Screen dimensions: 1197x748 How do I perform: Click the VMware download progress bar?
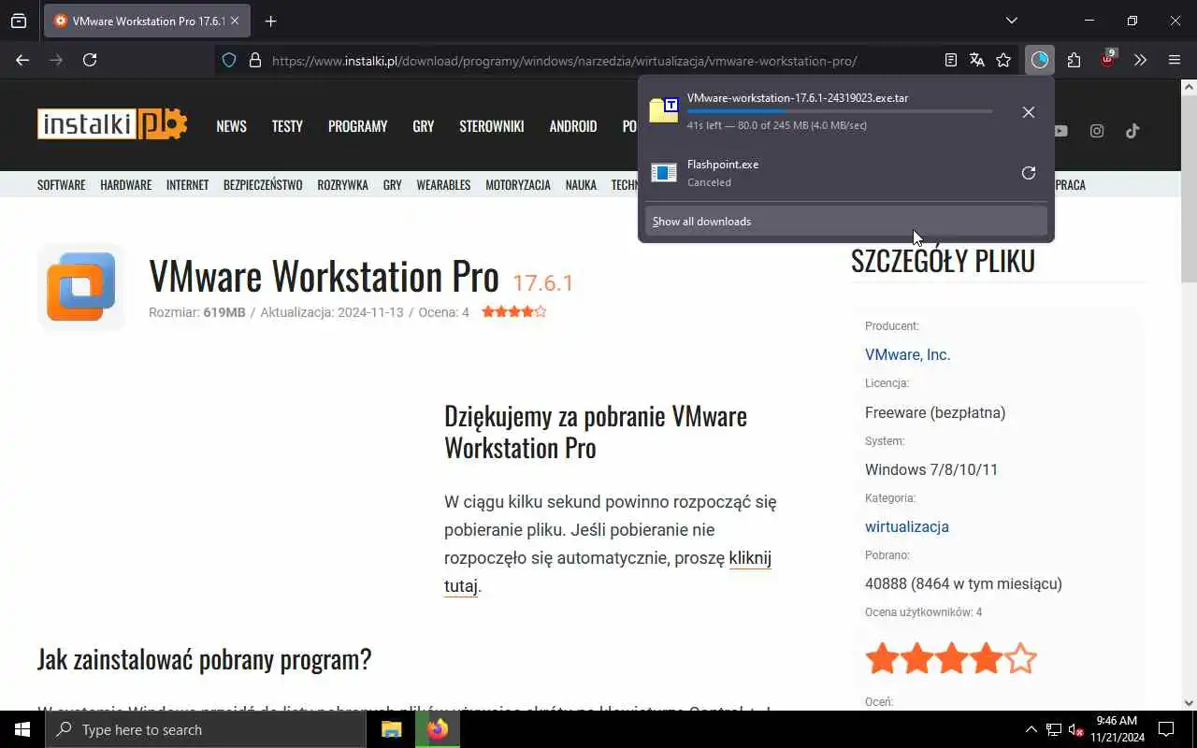click(839, 111)
